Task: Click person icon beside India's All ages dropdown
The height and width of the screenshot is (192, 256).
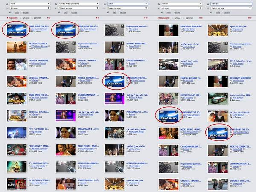Action: pos(7,8)
